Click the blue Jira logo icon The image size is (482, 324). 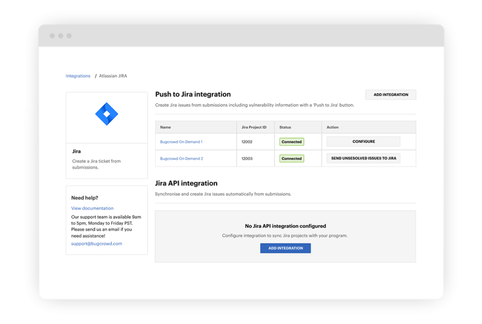[x=106, y=114]
